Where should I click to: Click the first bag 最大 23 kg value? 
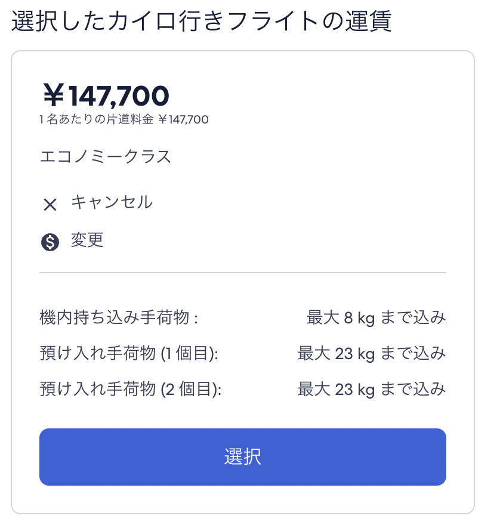[x=372, y=353]
